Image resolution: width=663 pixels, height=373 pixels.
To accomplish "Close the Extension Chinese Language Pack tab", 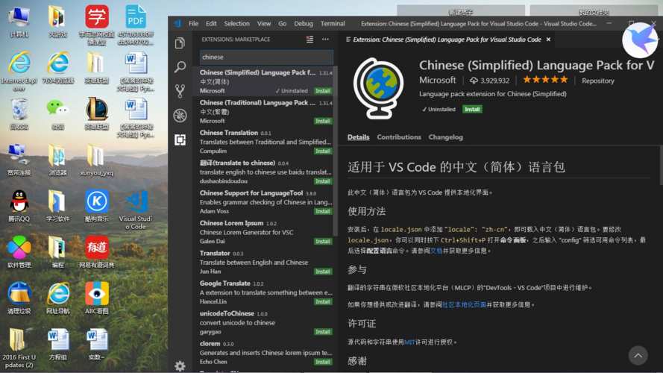I will 548,40.
